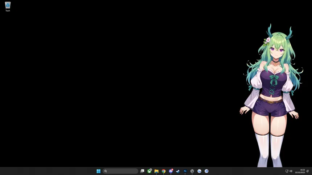This screenshot has height=175, width=312.
Task: Open Discord from the taskbar
Action: 171,171
